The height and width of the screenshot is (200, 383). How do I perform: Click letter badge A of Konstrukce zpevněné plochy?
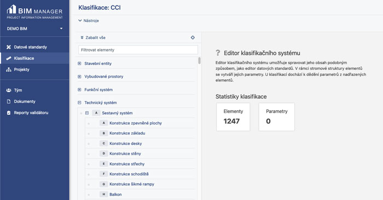point(103,123)
